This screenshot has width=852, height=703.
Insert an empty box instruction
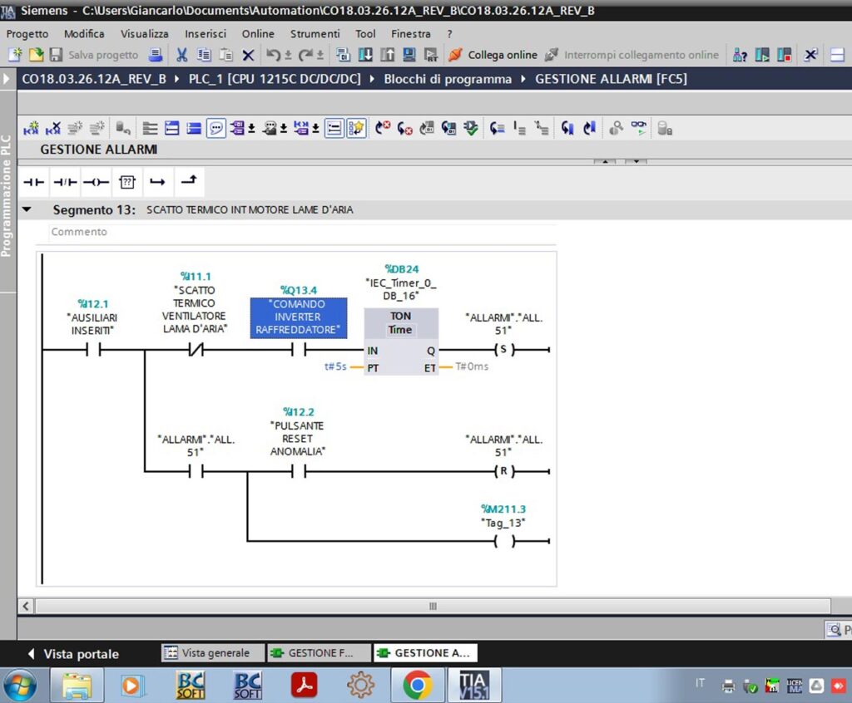126,182
